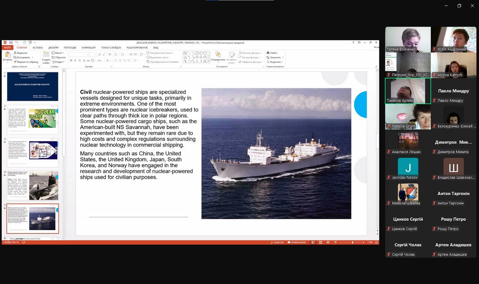
Task: Toggle strikethrough (abc) formatting
Action: (89, 60)
